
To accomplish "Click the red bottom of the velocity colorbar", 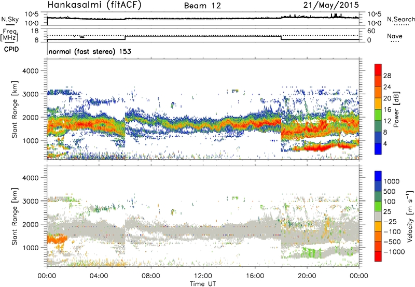I will click(378, 256).
